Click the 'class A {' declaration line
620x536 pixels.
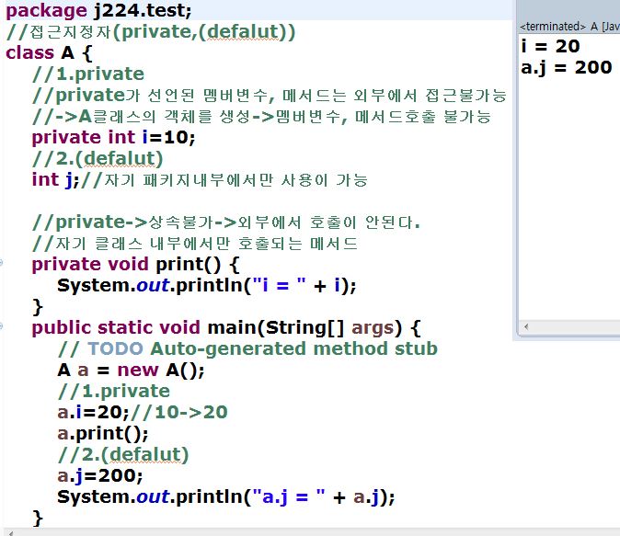coord(49,52)
